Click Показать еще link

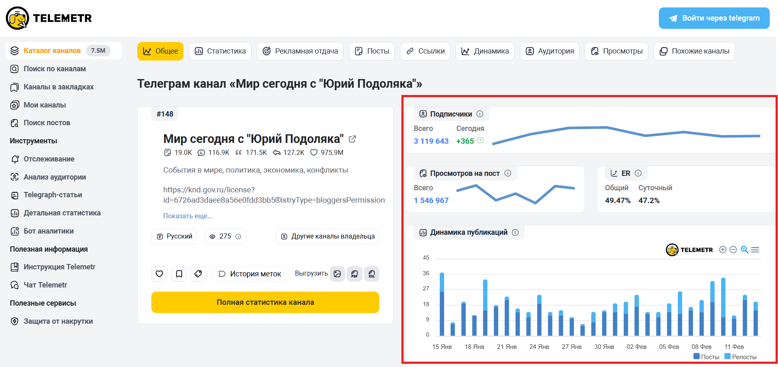point(188,216)
